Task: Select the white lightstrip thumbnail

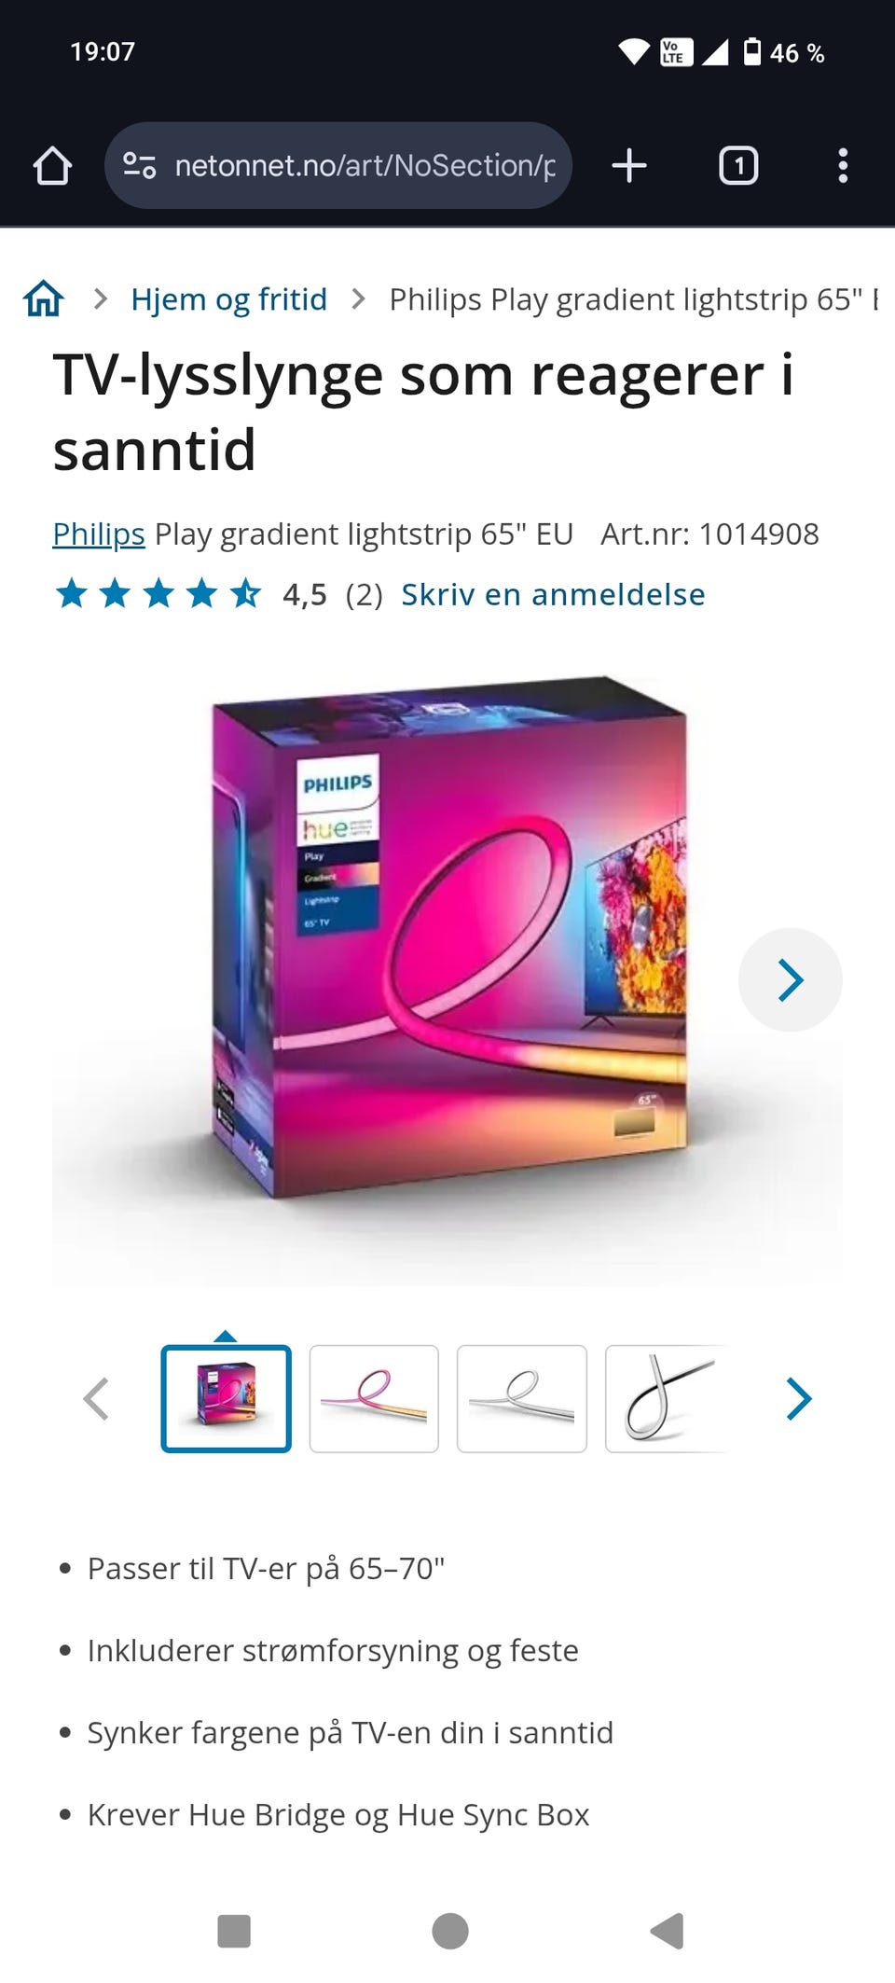Action: click(522, 1398)
